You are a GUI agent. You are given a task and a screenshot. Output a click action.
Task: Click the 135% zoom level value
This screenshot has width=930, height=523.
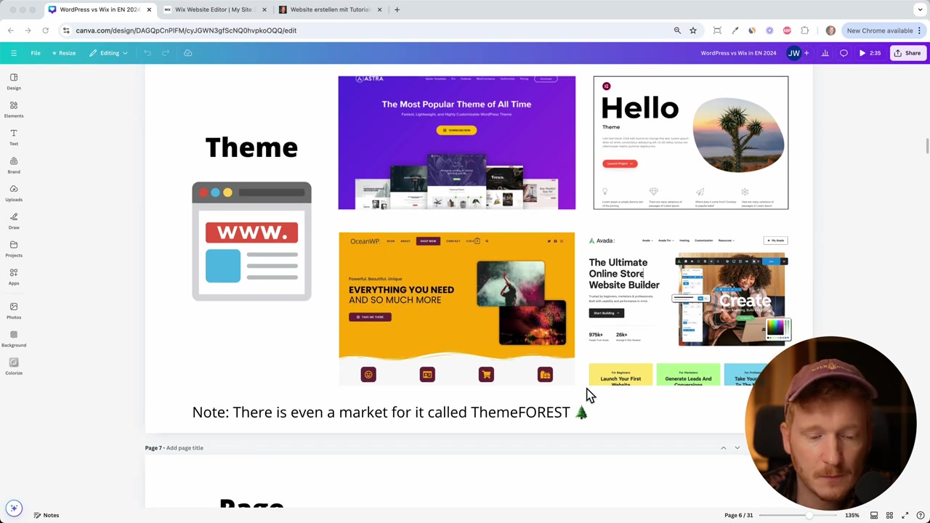point(852,515)
